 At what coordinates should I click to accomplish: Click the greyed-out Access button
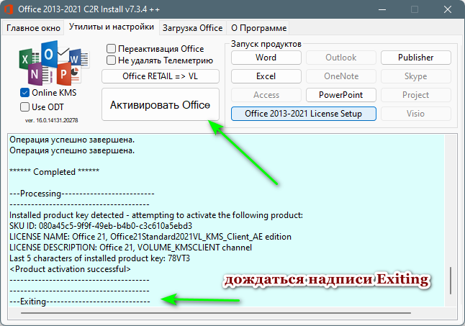pos(266,95)
